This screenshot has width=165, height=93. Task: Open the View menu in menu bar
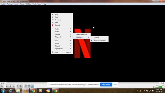click(39, 4)
